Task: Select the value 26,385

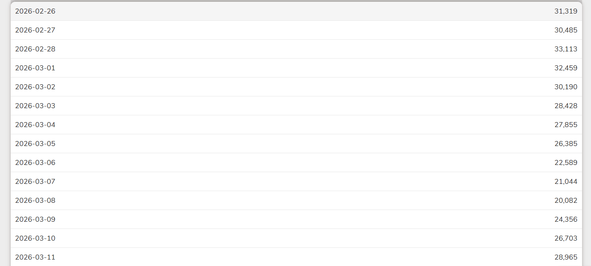Action: coord(566,144)
